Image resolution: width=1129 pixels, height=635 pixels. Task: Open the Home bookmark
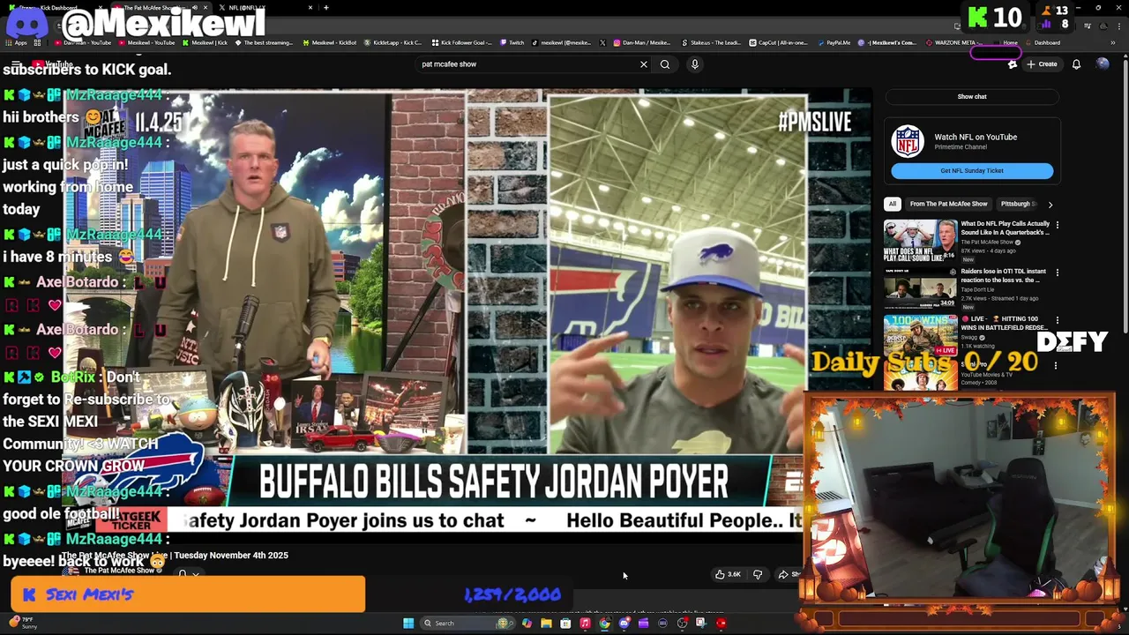pyautogui.click(x=1006, y=42)
